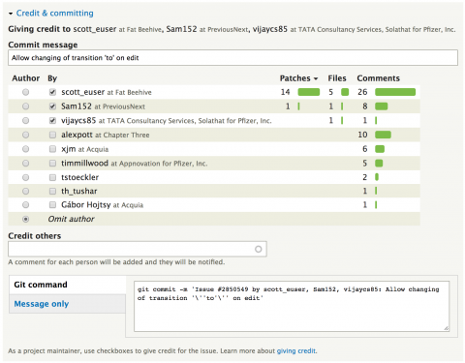The width and height of the screenshot is (465, 363).
Task: Click Gábor Hojtsy at Acquia label
Action: [103, 205]
